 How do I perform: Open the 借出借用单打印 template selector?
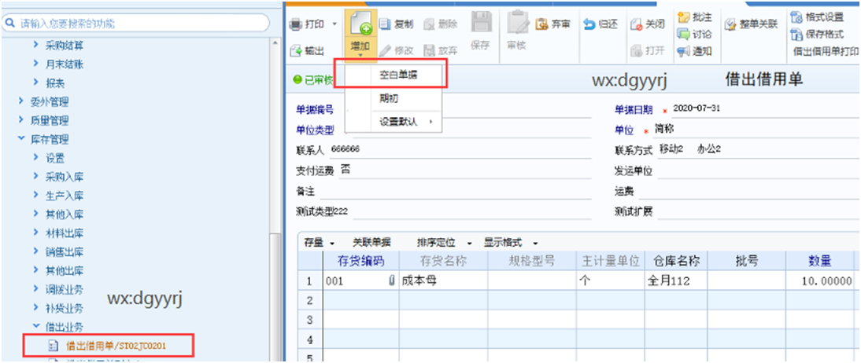tap(826, 51)
